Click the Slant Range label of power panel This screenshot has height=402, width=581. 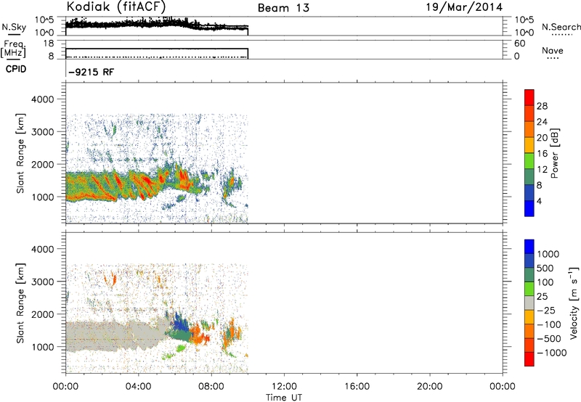point(20,153)
